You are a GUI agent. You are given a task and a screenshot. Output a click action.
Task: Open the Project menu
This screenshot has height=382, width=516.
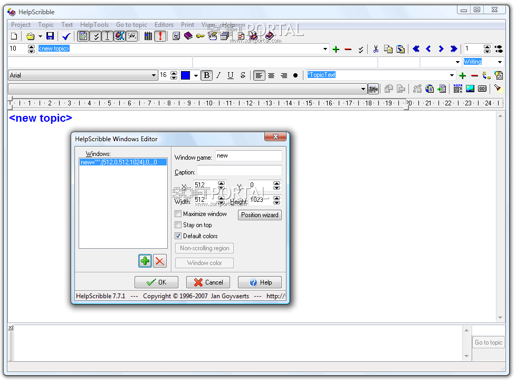(x=21, y=25)
